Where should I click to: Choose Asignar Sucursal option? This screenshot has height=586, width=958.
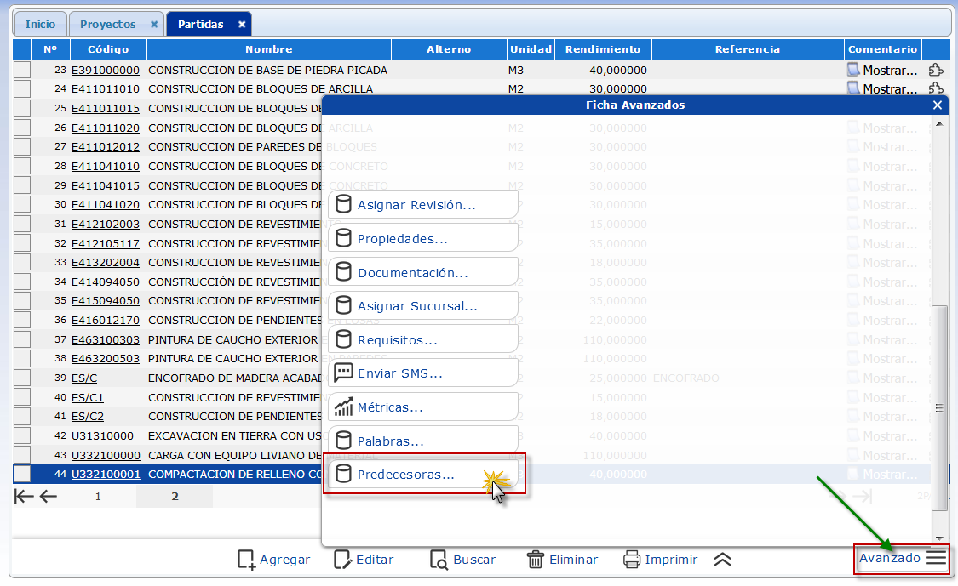coord(422,306)
